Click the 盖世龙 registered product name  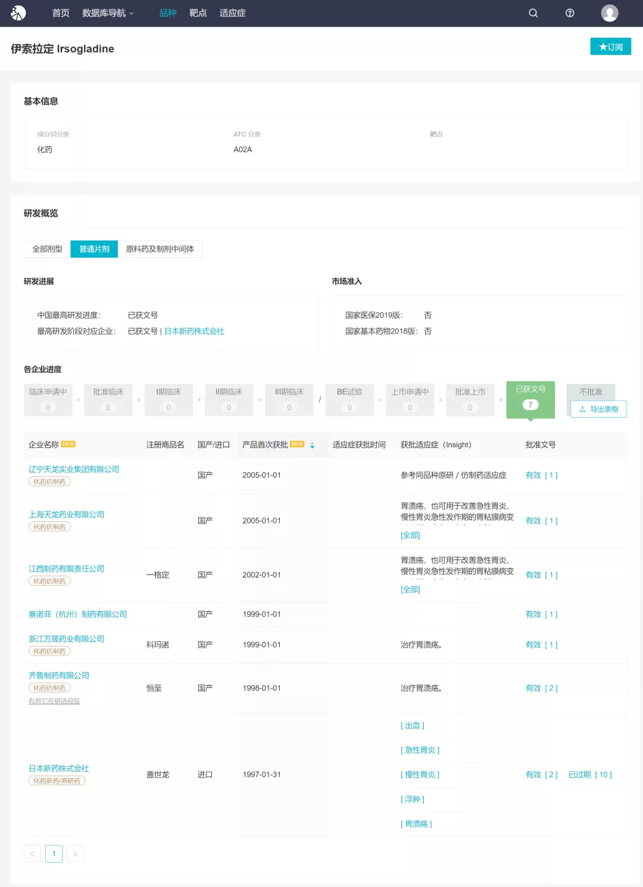(158, 774)
